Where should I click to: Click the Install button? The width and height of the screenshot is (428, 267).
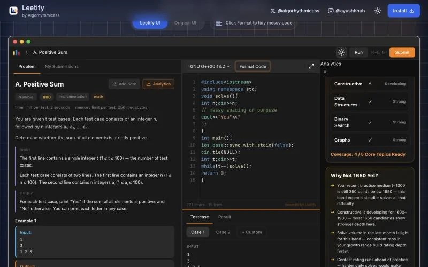403,11
